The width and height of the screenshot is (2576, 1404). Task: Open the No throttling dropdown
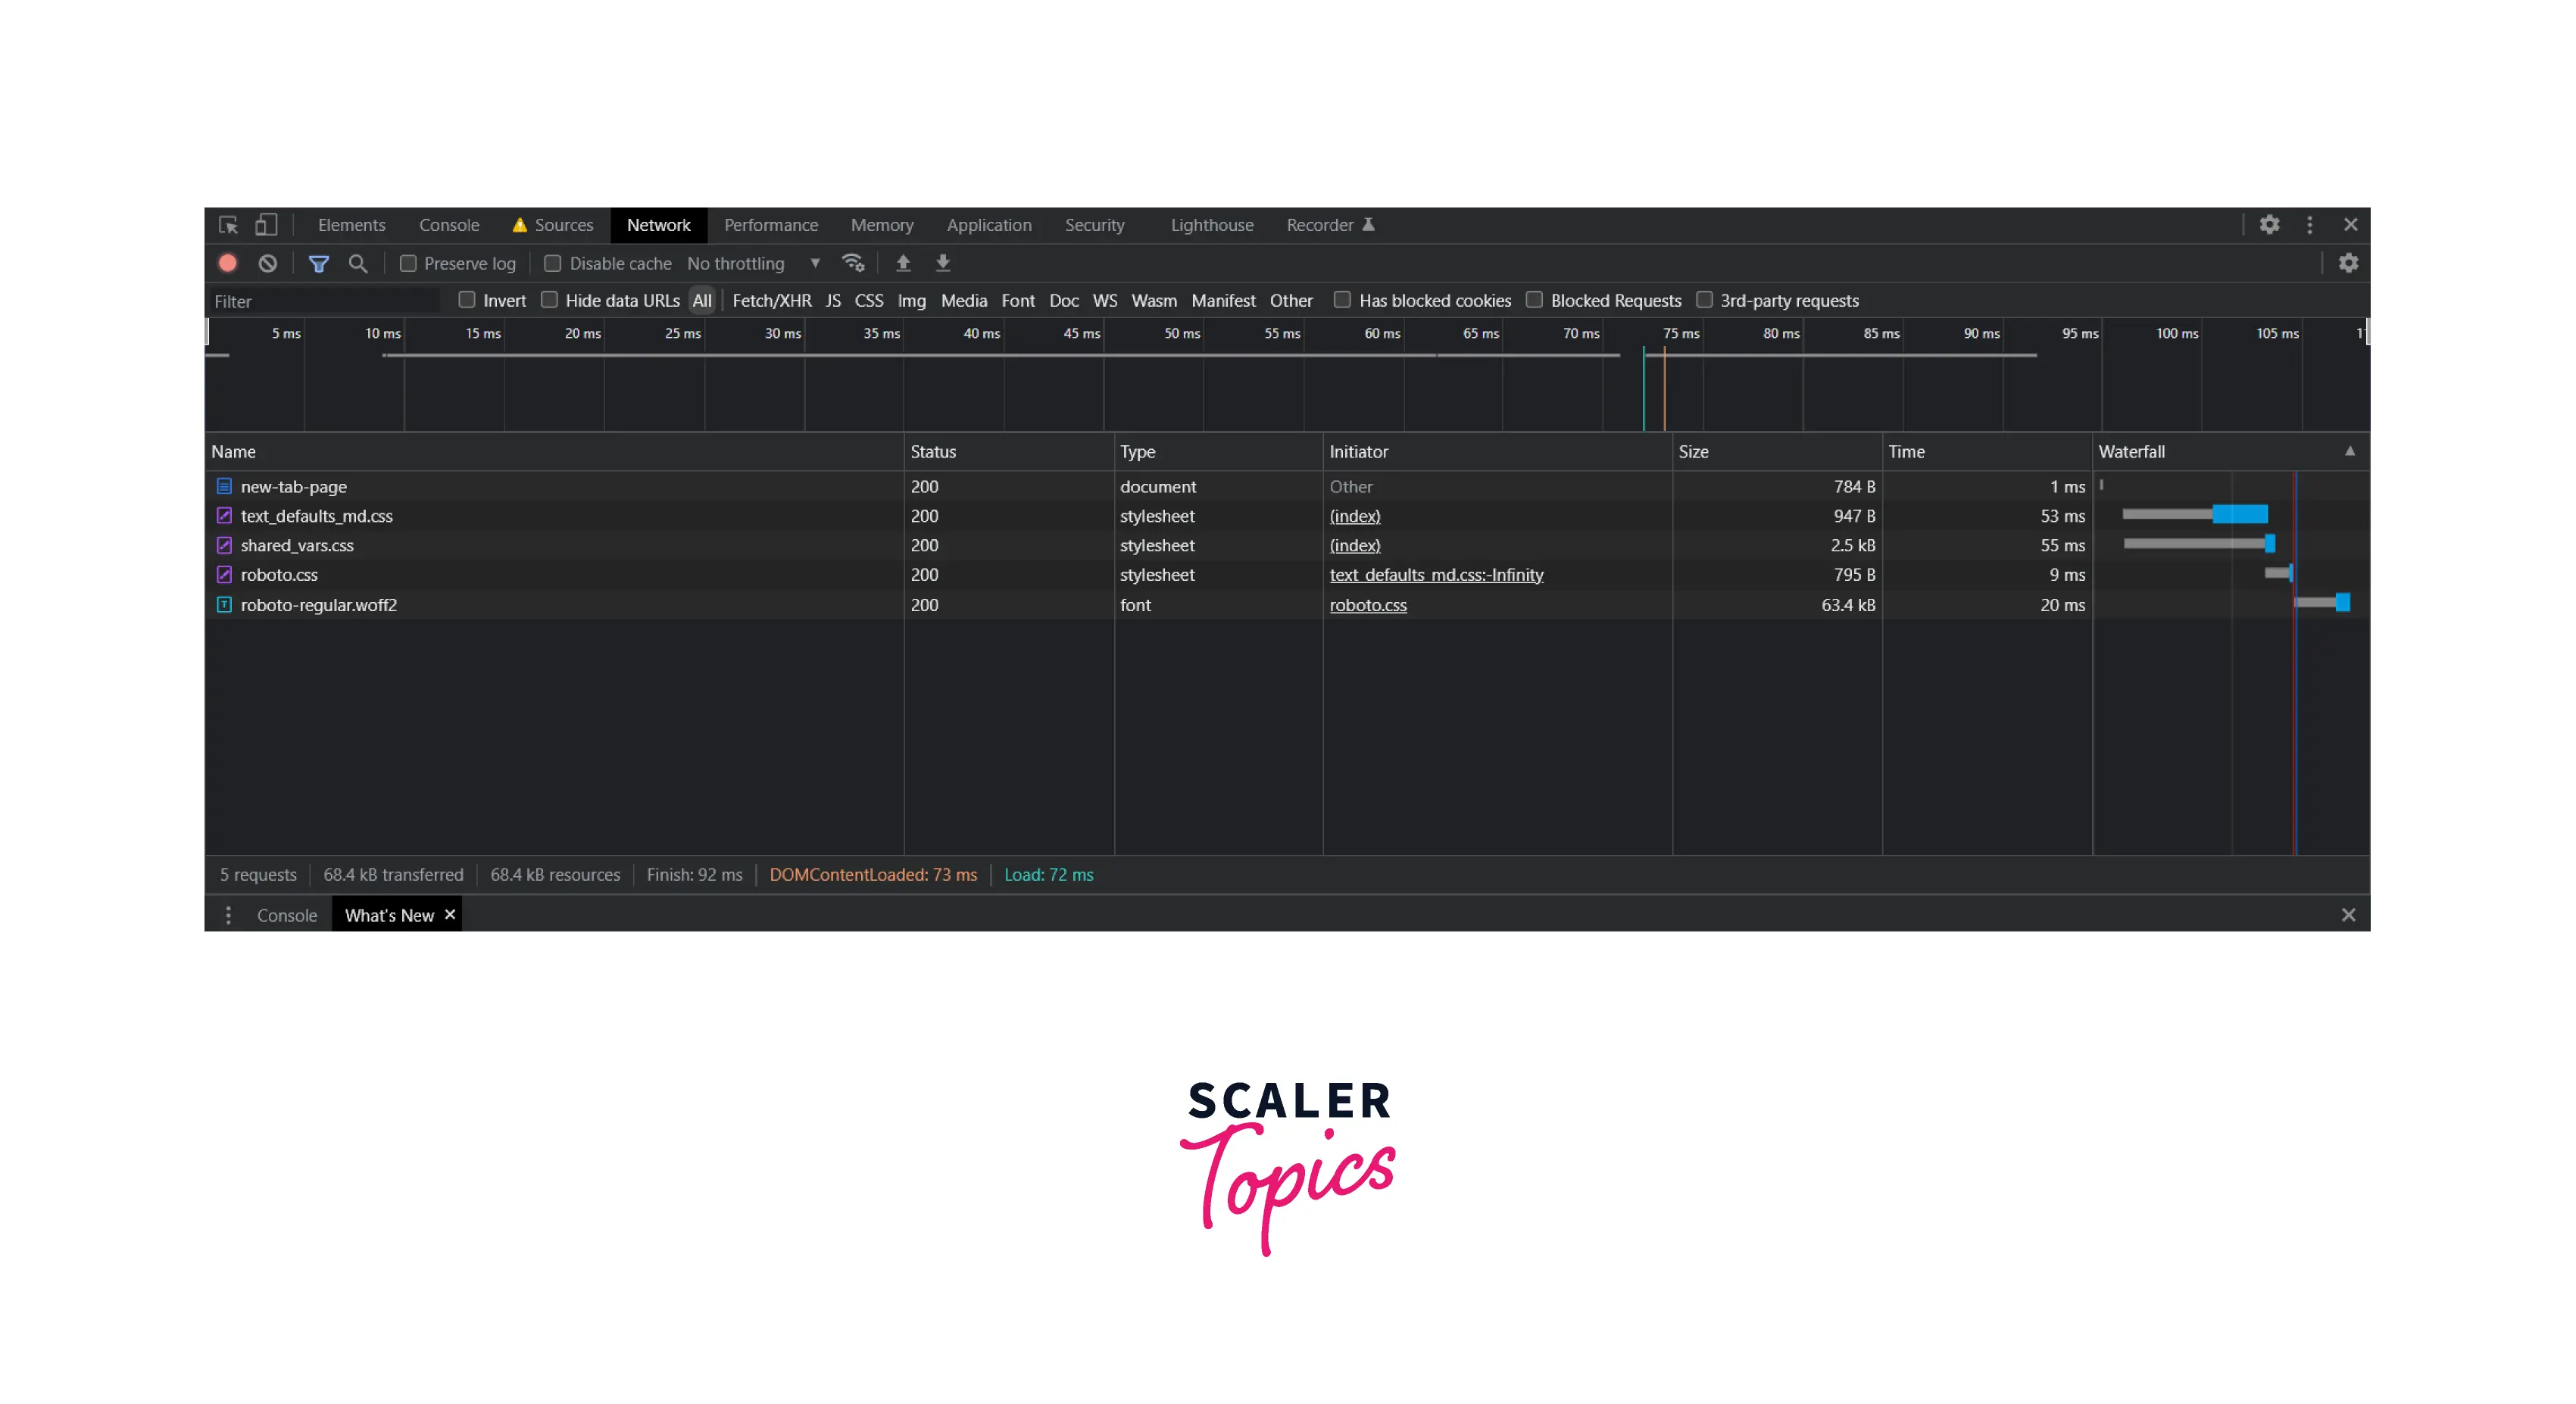pos(753,263)
